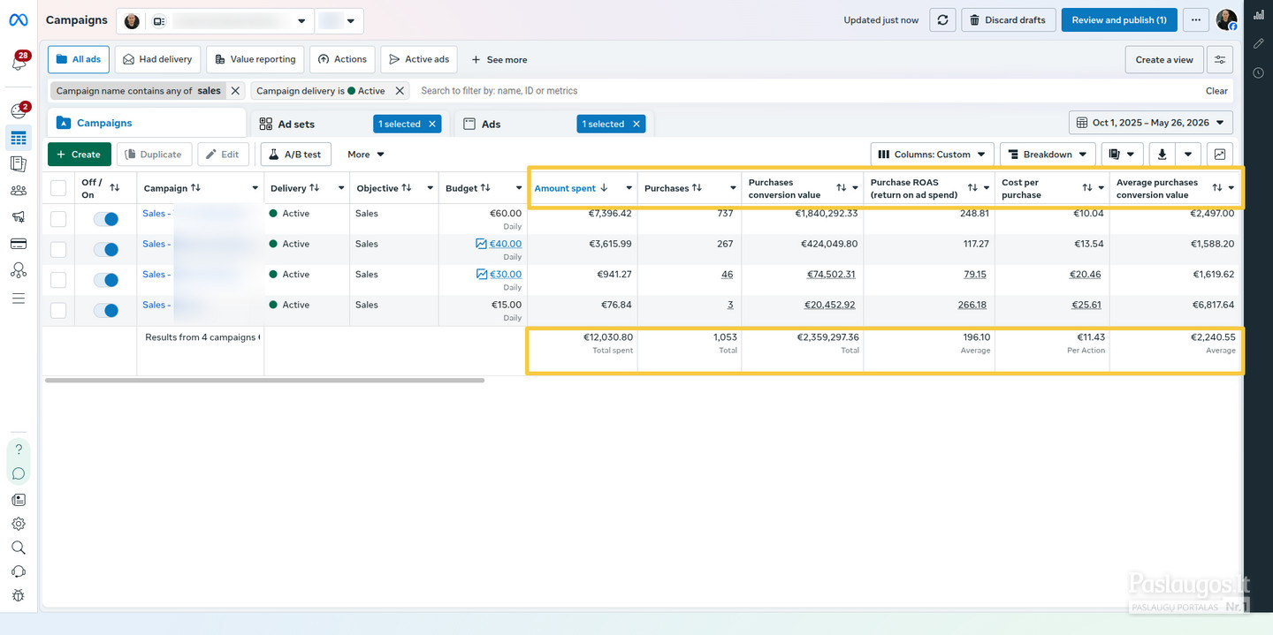This screenshot has height=635, width=1273.
Task: Switch to the Ad sets tab
Action: pyautogui.click(x=296, y=125)
